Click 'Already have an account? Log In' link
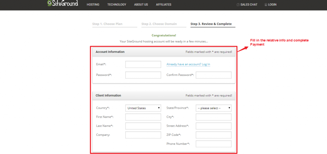The width and height of the screenshot is (327, 154). tap(188, 64)
